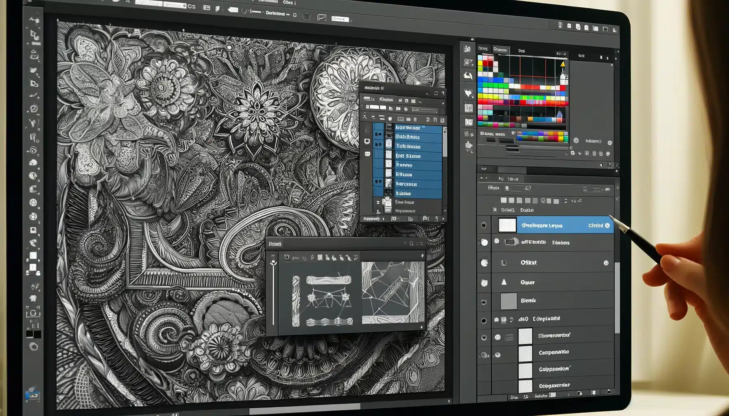Select the 'Goipparicm' layer name
The width and height of the screenshot is (729, 416).
coord(554,369)
